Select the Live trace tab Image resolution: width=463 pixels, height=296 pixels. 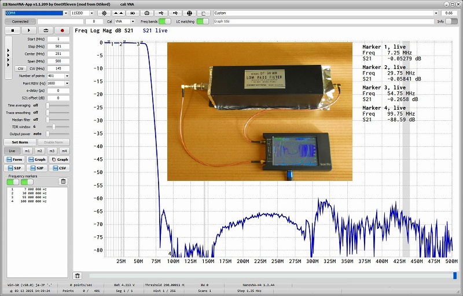(12, 151)
